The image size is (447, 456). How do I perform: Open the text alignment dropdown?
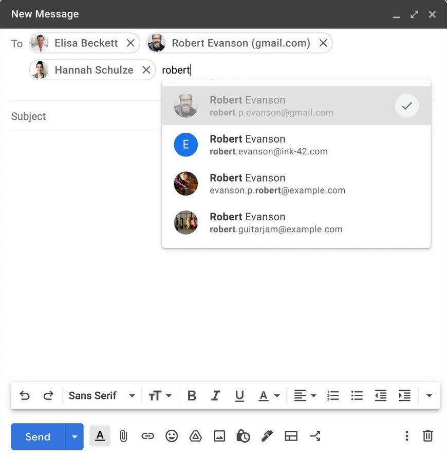point(305,395)
